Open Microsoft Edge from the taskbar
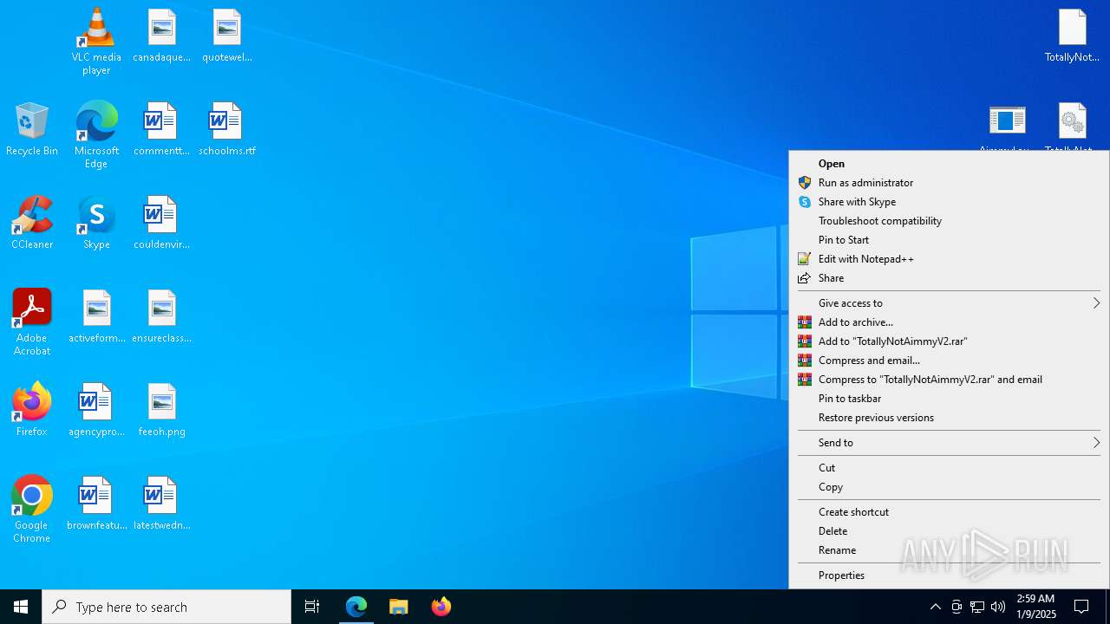Viewport: 1110px width, 624px height. pyautogui.click(x=356, y=607)
